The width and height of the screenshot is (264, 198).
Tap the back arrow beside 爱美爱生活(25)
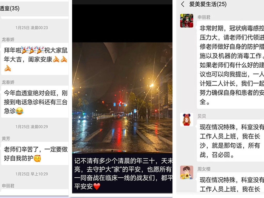(x=183, y=4)
